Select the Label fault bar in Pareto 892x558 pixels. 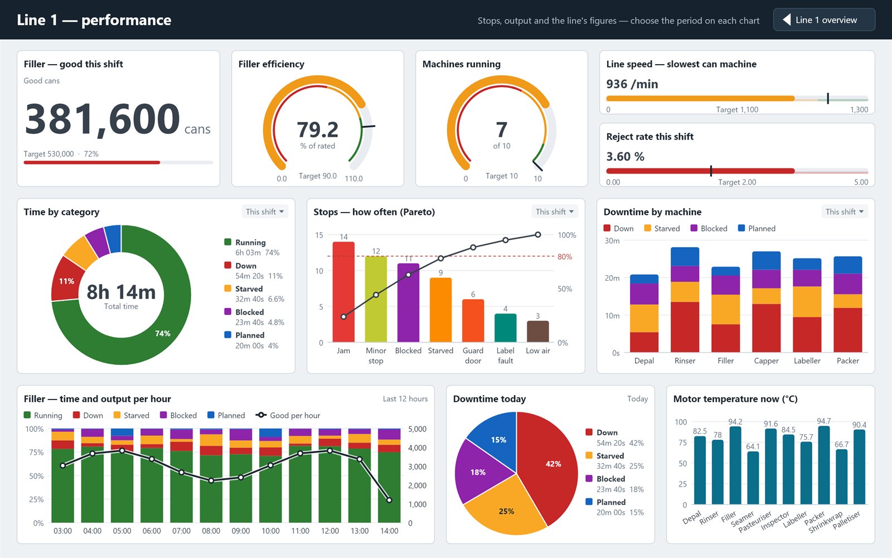(x=505, y=328)
